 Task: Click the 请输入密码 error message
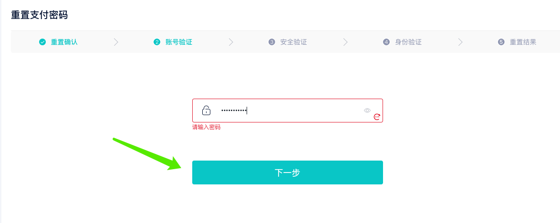(x=207, y=127)
